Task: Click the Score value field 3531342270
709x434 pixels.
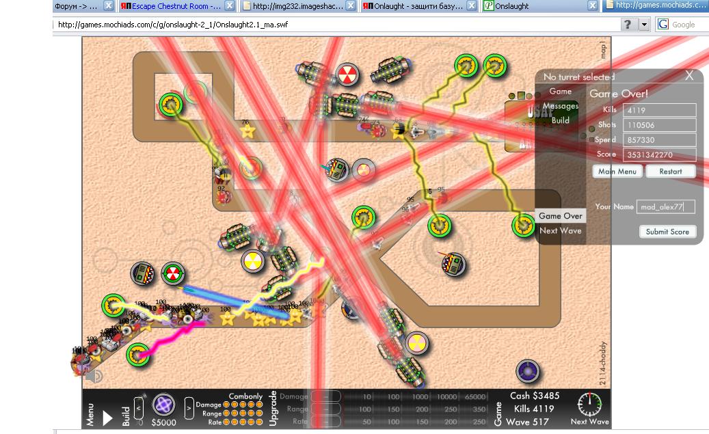Action: pos(659,154)
